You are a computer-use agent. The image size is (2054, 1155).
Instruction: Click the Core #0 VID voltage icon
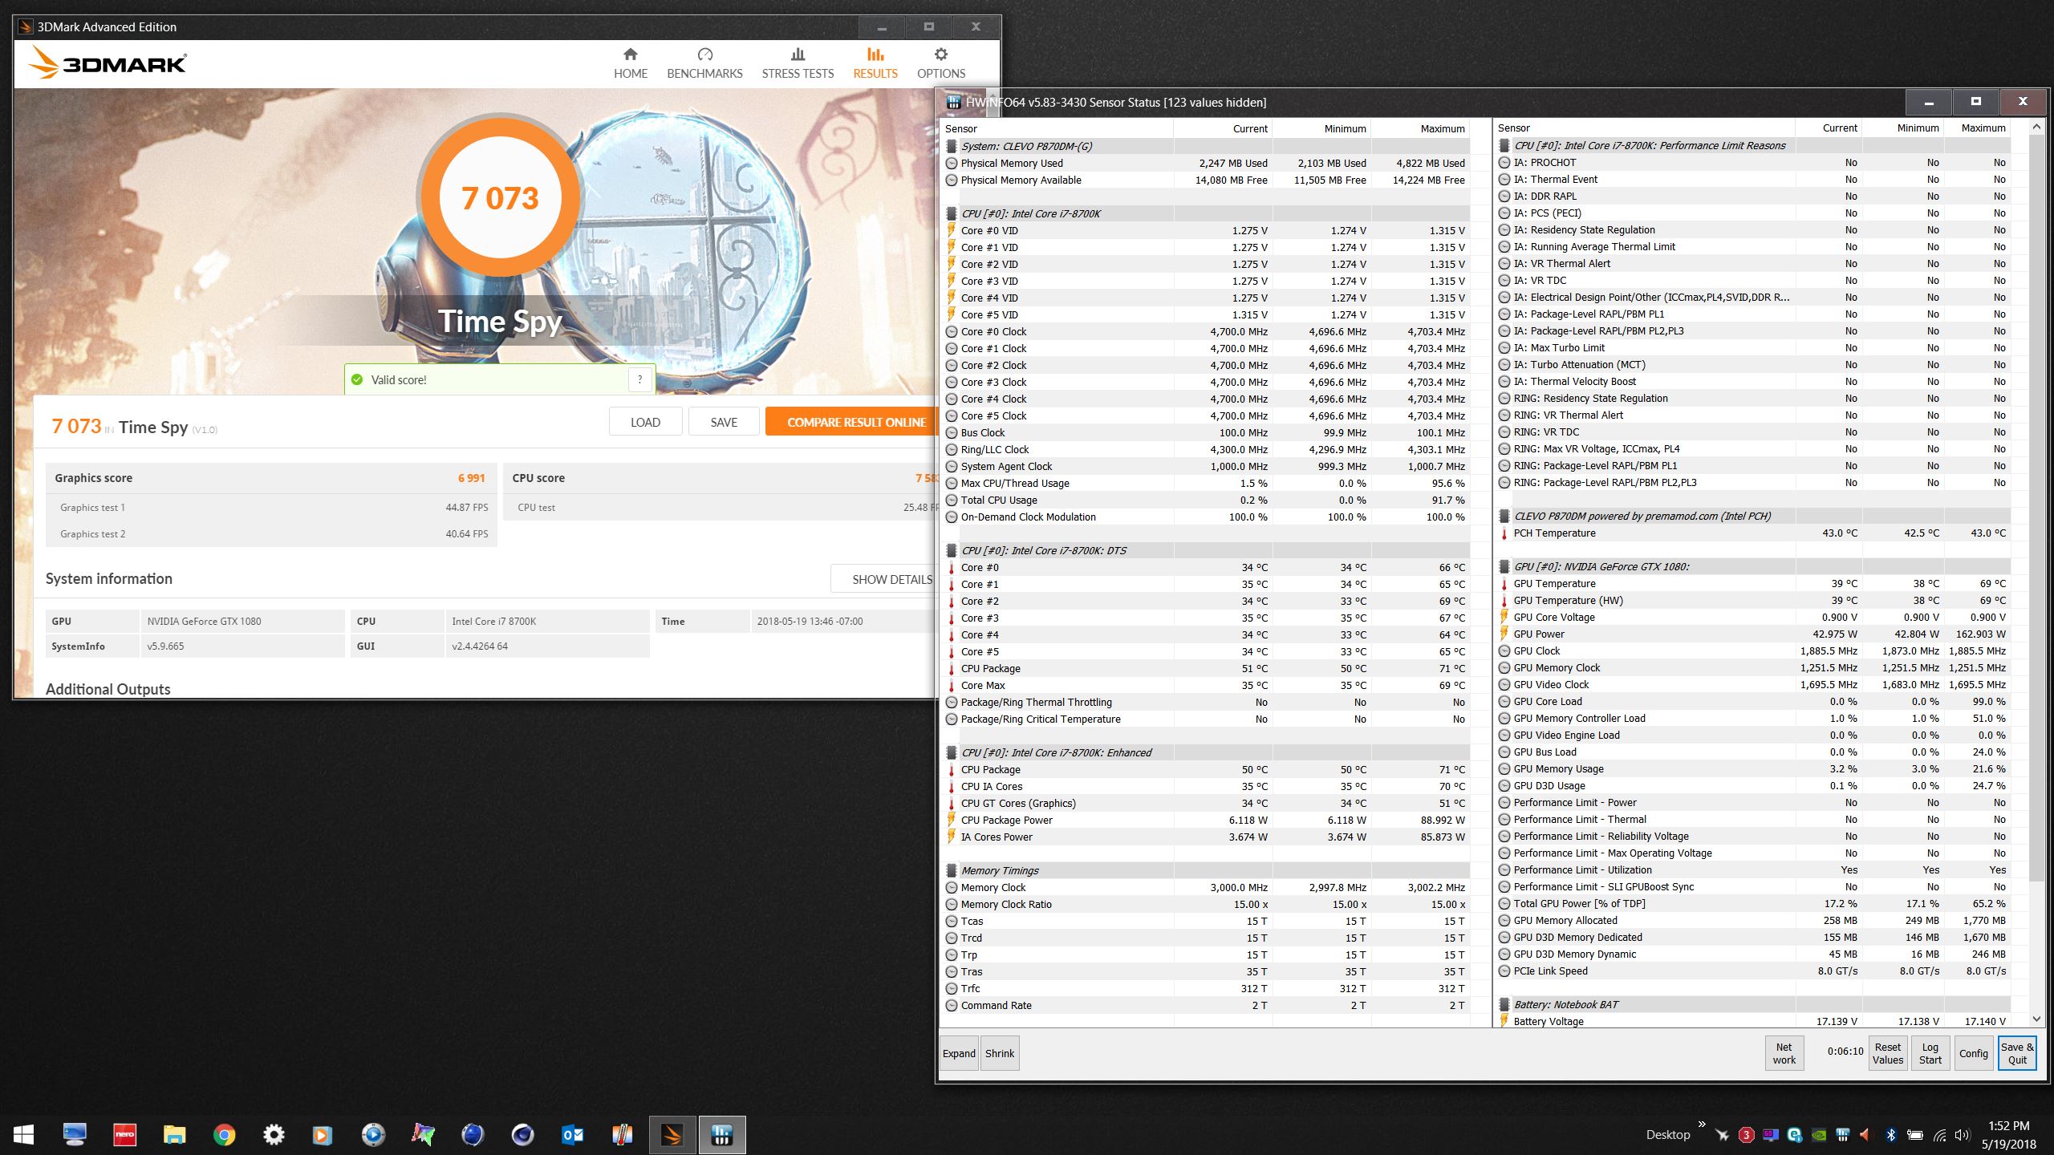click(952, 230)
